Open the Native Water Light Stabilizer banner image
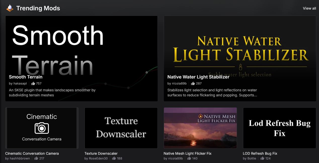The image size is (319, 163). point(240,59)
